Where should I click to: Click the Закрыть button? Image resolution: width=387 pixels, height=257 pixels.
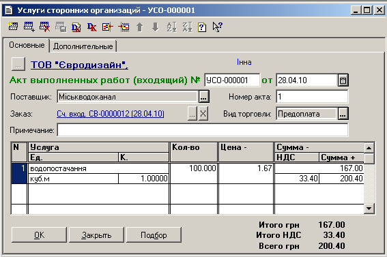[96, 235]
